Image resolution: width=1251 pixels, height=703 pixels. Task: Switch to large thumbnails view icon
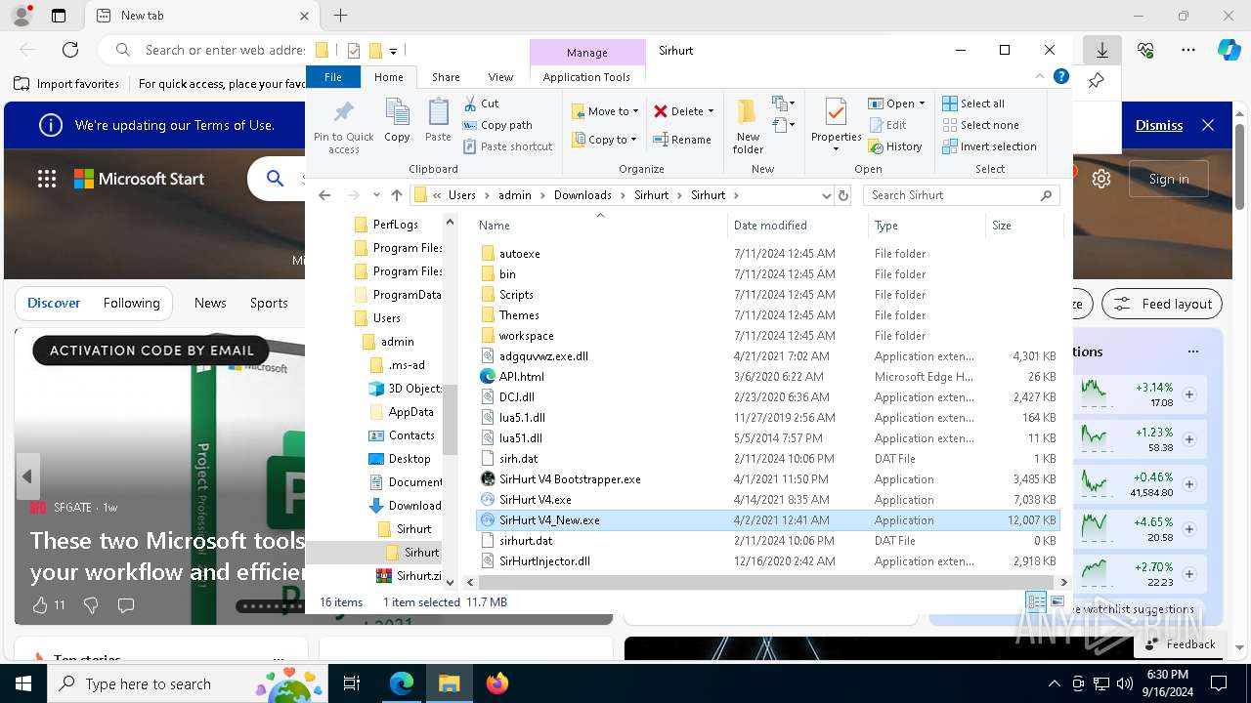[x=1057, y=602]
